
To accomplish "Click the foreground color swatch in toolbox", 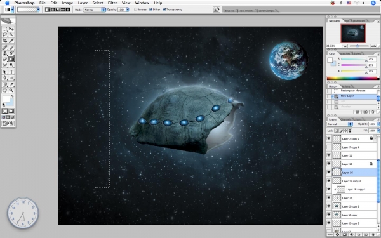I will (x=6, y=99).
